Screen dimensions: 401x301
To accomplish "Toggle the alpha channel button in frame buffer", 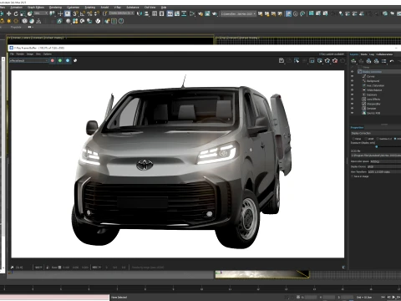I will click(75, 60).
